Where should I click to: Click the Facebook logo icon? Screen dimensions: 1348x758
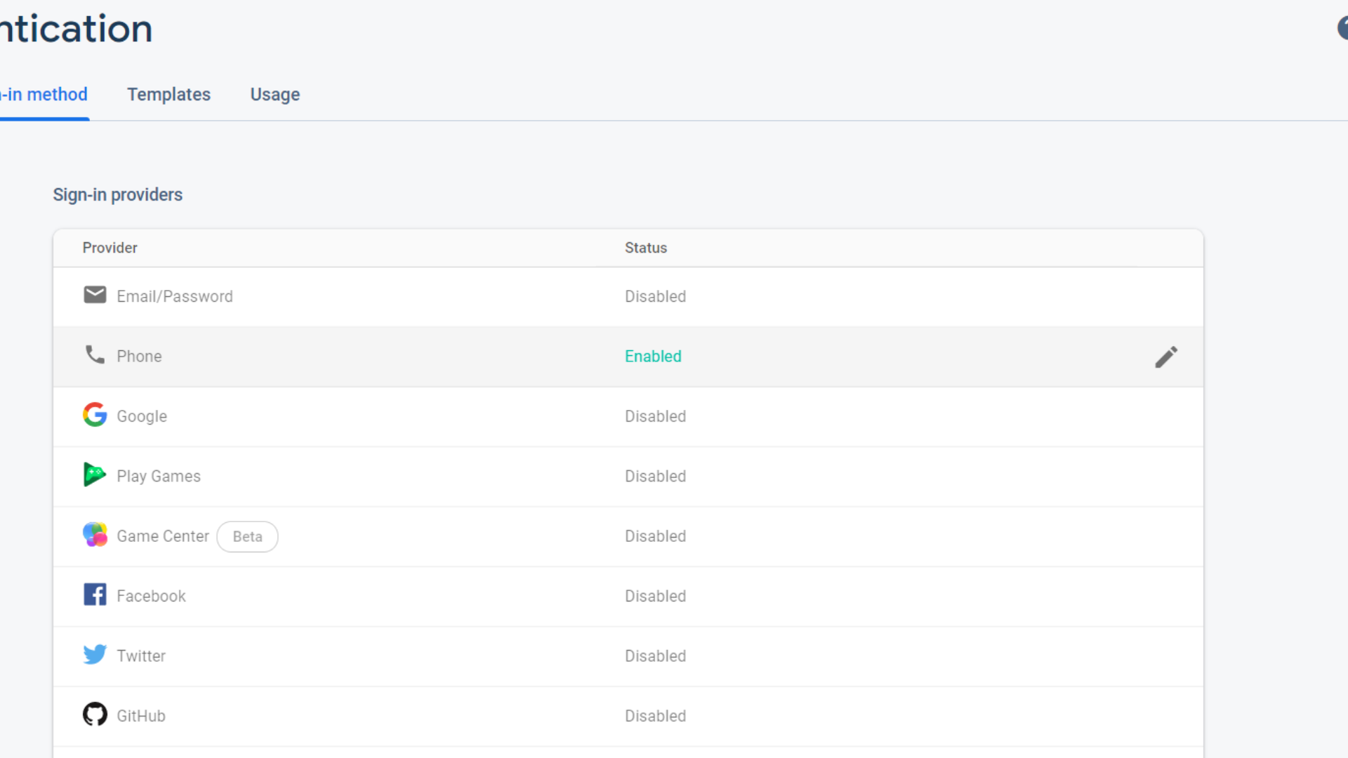point(95,594)
